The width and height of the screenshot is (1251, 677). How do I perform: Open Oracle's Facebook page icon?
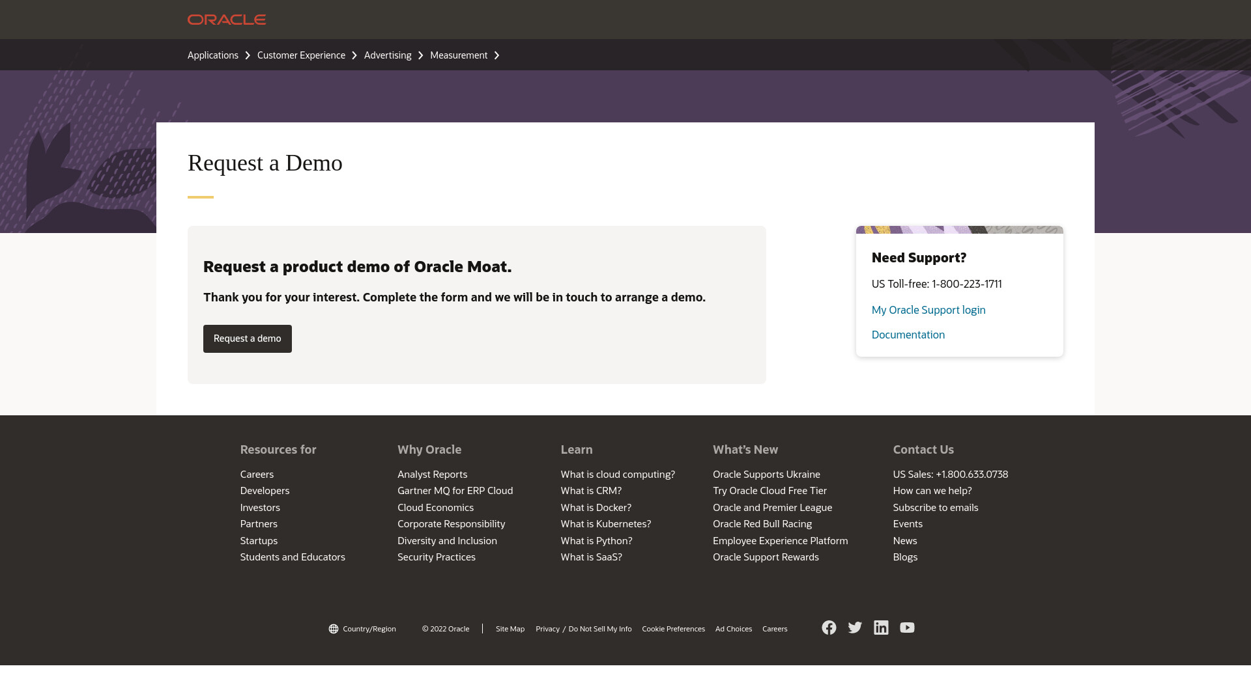pos(829,628)
